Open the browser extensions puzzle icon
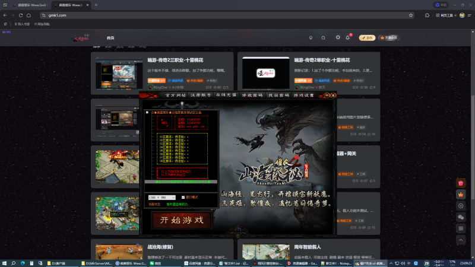Image resolution: width=475 pixels, height=267 pixels. point(427,15)
